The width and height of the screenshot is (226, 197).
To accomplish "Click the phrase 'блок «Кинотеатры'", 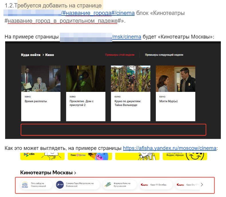I will pyautogui.click(x=160, y=13).
